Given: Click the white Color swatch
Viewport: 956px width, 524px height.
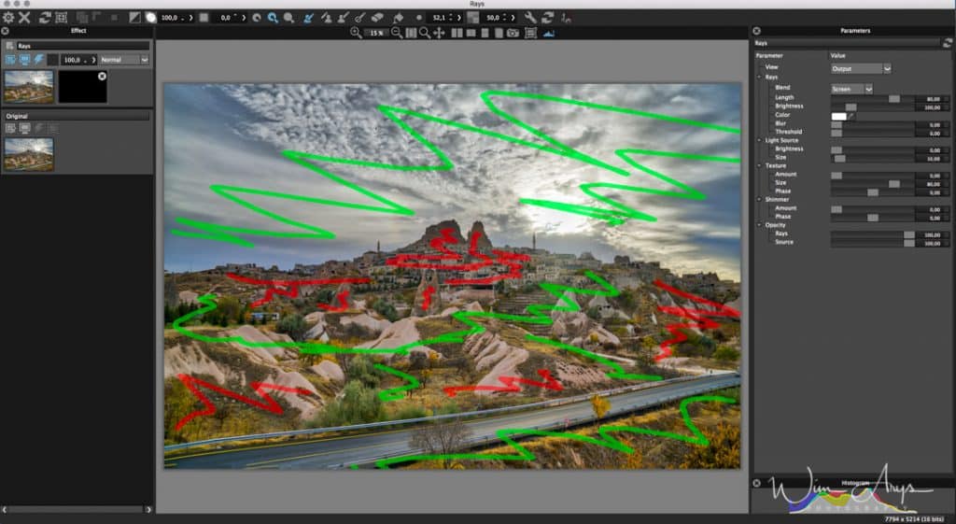Looking at the screenshot, I should (839, 116).
